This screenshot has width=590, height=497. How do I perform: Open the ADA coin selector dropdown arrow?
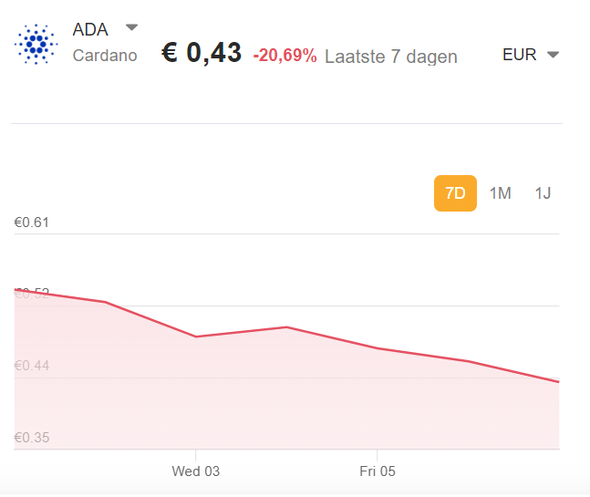tap(131, 26)
